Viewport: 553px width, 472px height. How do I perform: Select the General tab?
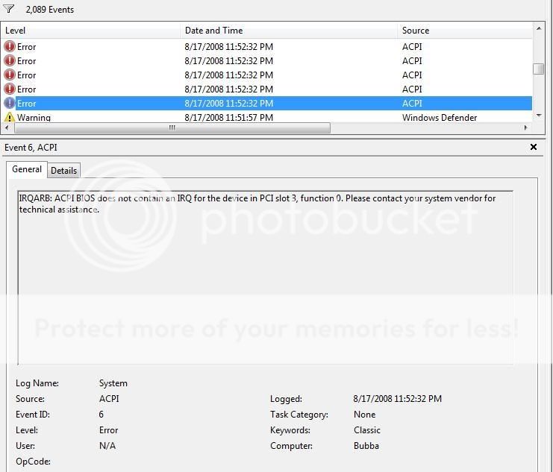tap(27, 169)
